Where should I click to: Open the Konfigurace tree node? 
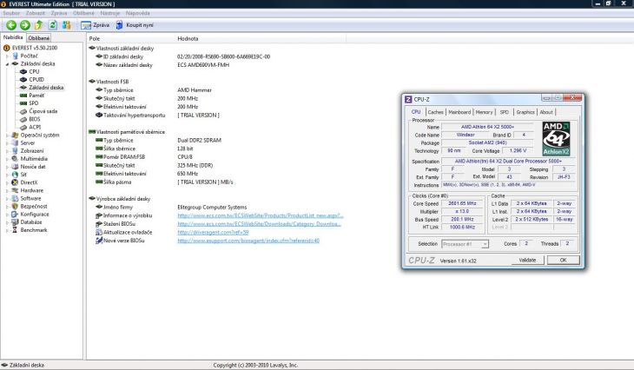point(35,214)
